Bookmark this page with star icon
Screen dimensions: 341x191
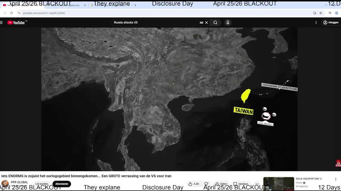(321, 13)
